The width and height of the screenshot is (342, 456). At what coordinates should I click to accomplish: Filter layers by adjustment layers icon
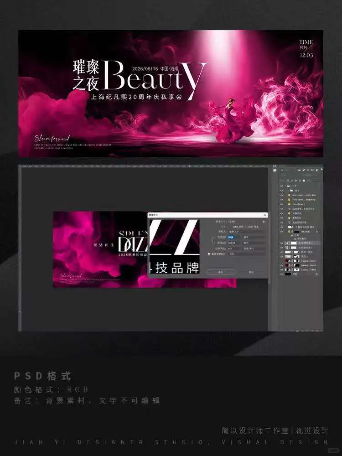tap(304, 170)
